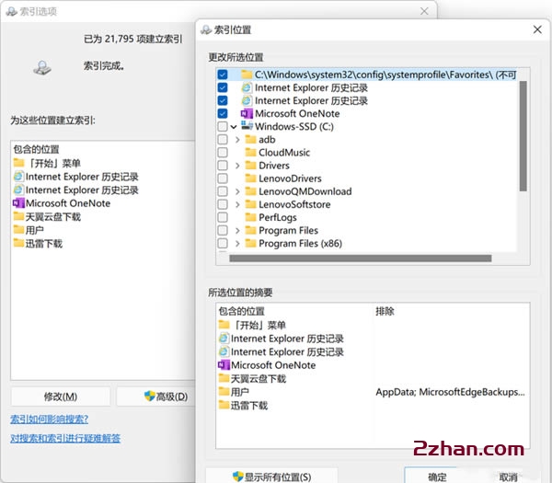This screenshot has width=552, height=483.
Task: Close the 索引位置 dialog
Action: coord(537,29)
